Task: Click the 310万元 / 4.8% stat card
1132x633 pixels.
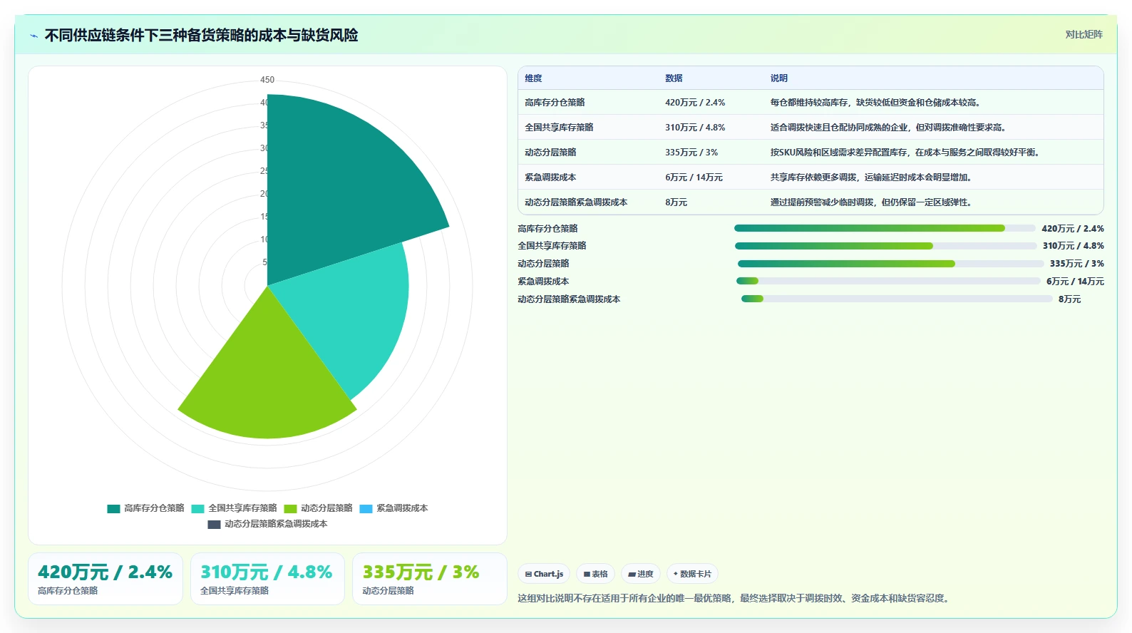Action: coord(267,579)
